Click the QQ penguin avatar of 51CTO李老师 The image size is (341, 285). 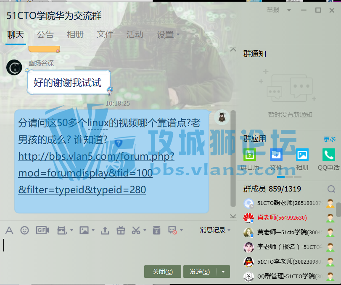(248, 262)
